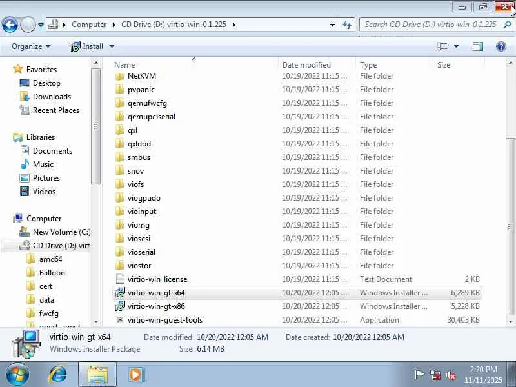
Task: Open the Install dropdown arrow
Action: point(112,46)
